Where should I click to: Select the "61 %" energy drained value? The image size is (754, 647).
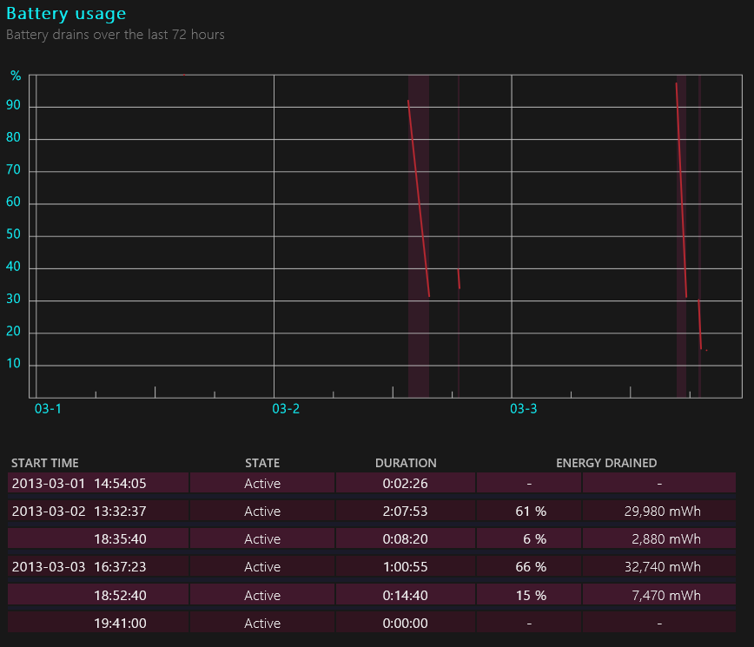click(x=531, y=511)
